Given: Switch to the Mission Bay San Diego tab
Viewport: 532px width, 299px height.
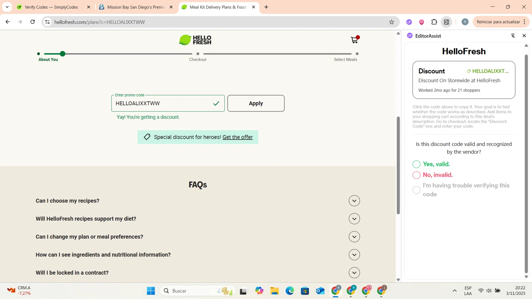Looking at the screenshot, I should pyautogui.click(x=136, y=7).
